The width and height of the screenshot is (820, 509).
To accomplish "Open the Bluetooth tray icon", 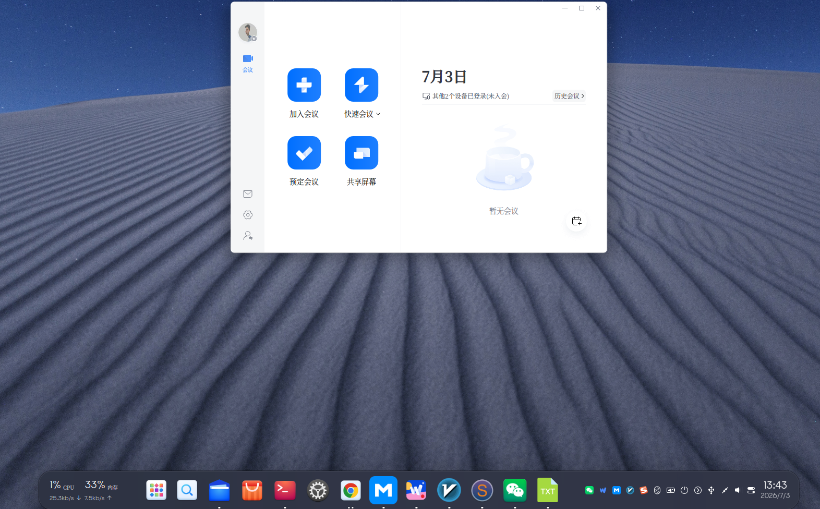I will point(657,490).
